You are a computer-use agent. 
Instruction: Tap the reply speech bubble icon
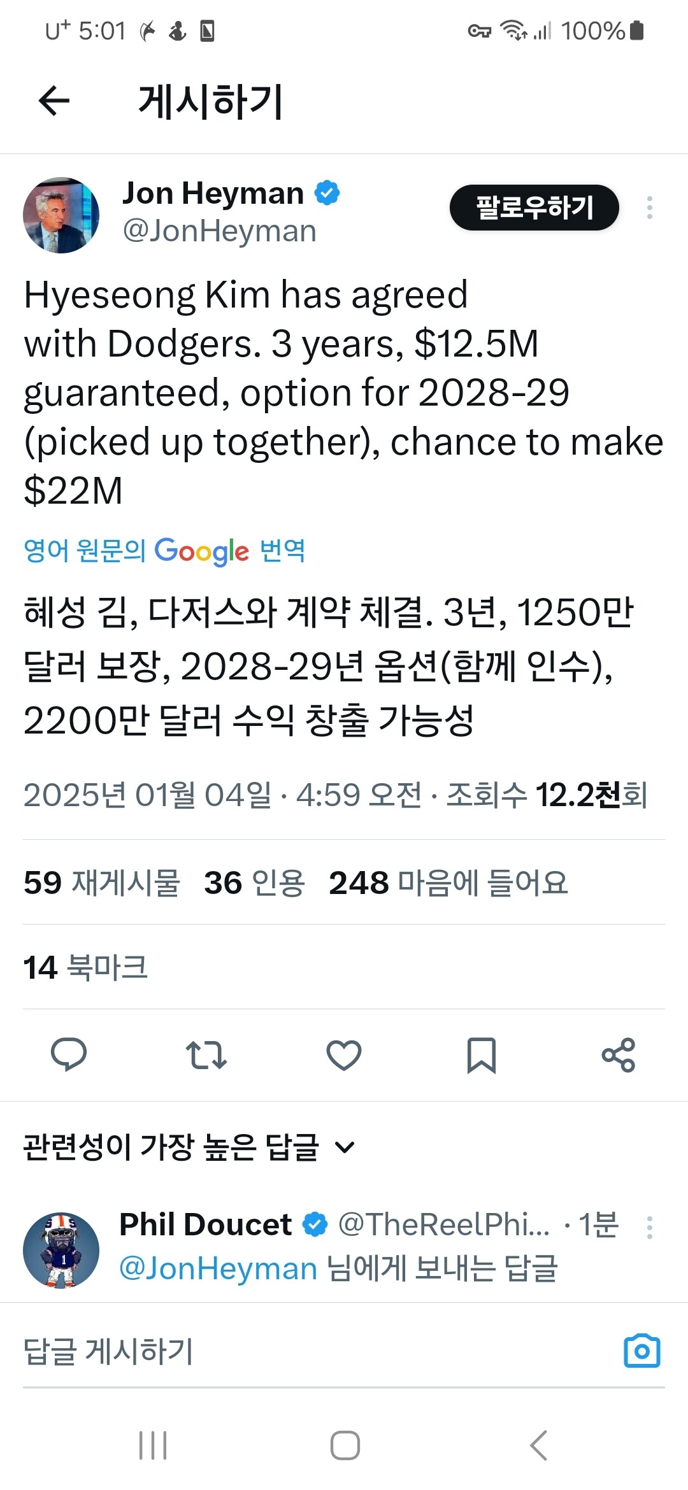[x=69, y=1054]
